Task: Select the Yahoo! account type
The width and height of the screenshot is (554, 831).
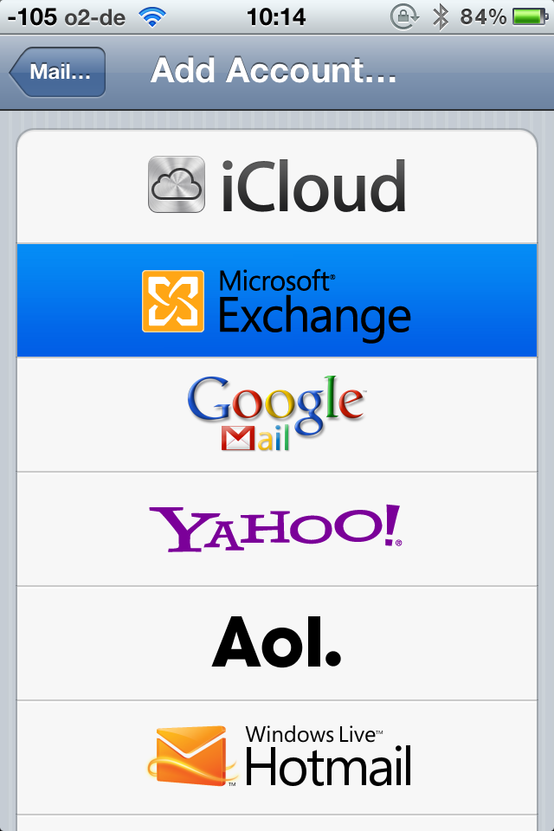Action: tap(277, 529)
